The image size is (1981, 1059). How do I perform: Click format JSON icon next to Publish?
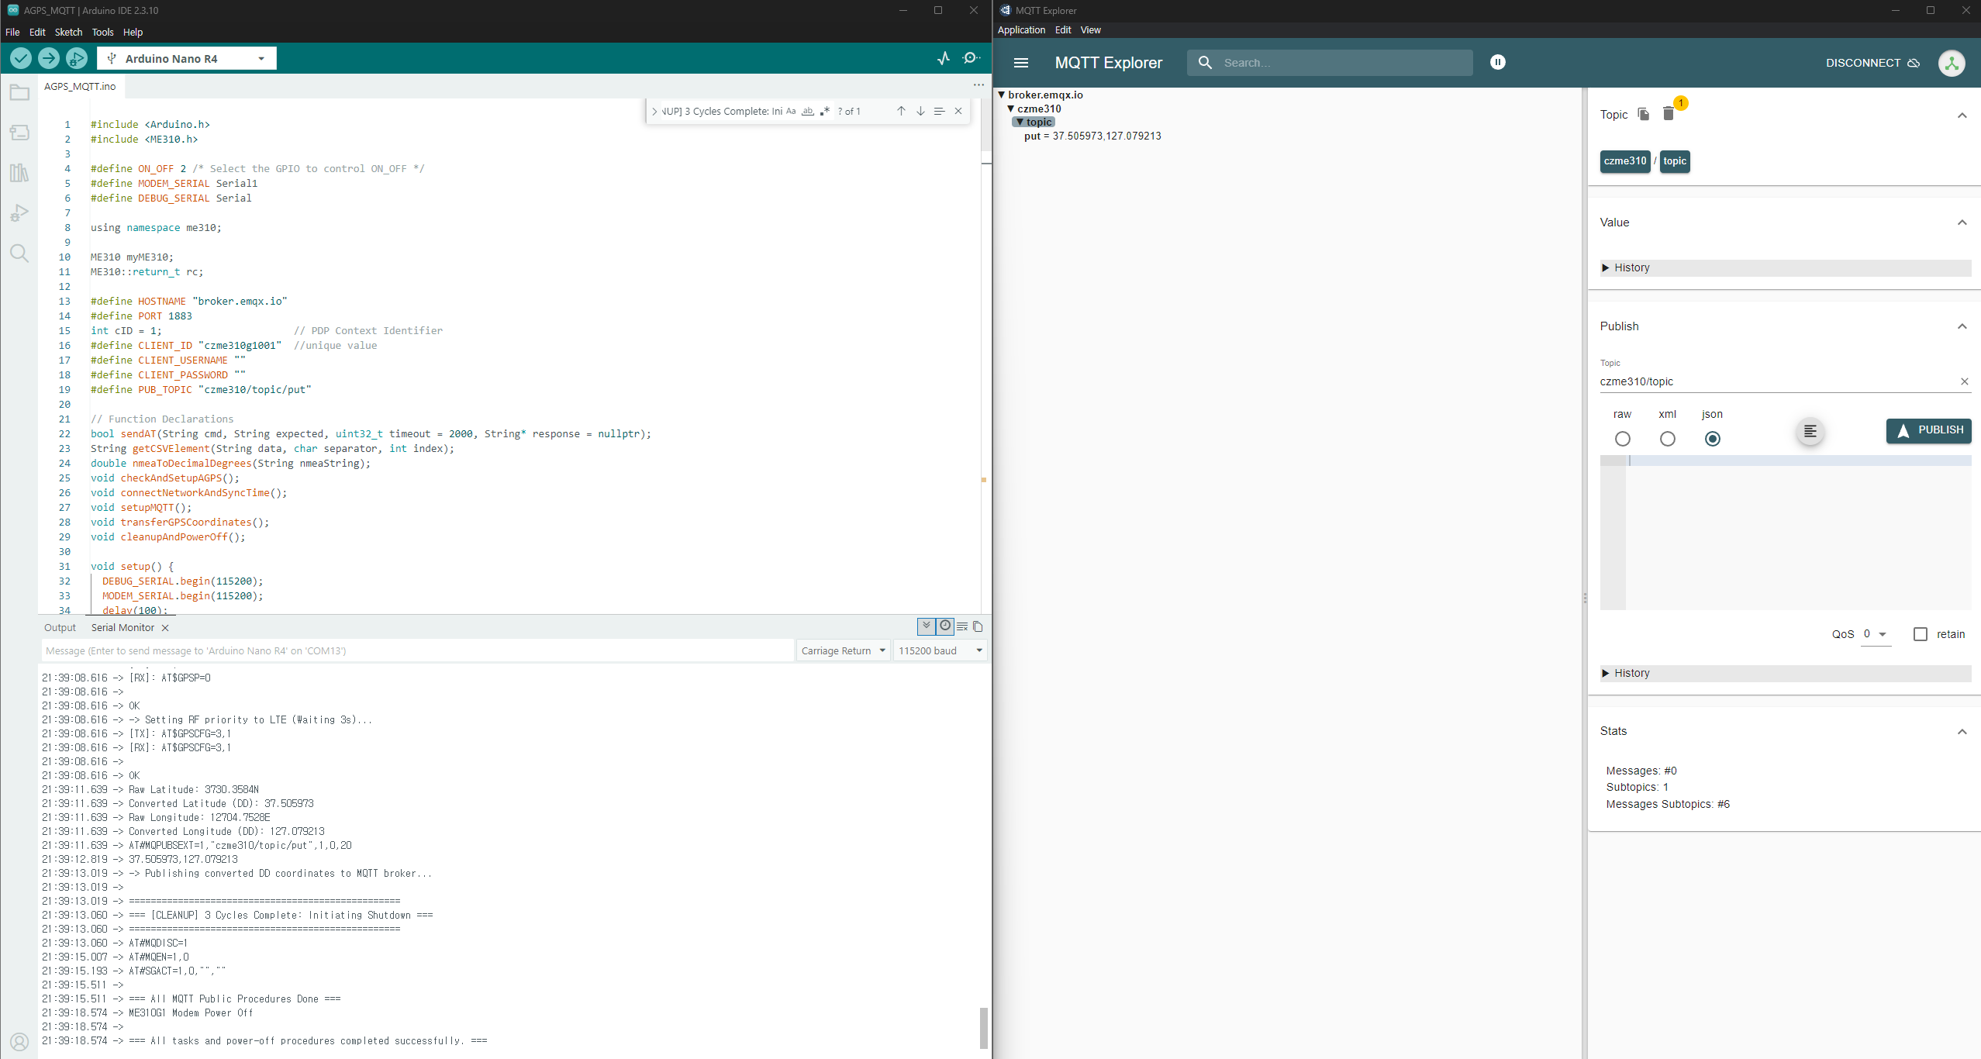click(1810, 431)
